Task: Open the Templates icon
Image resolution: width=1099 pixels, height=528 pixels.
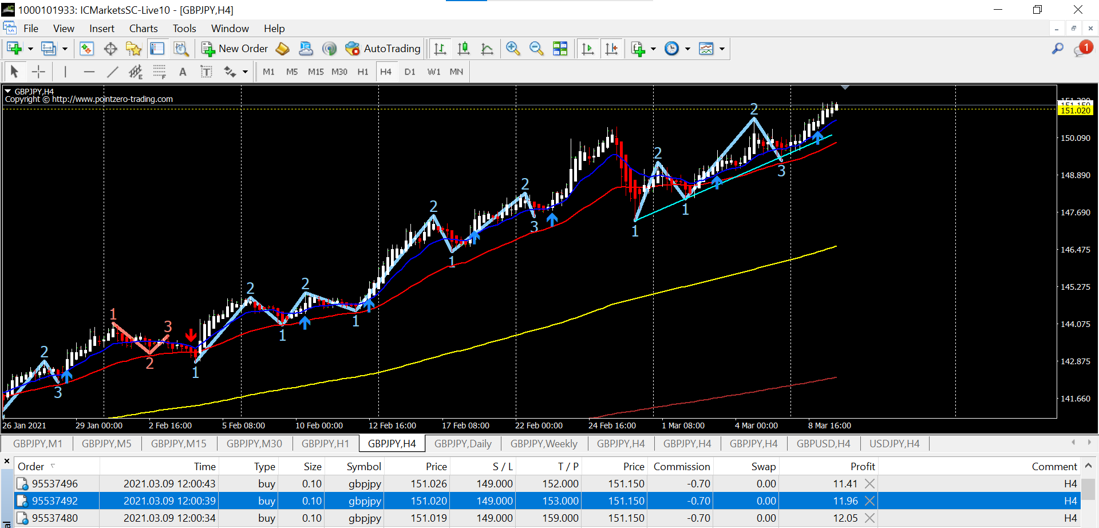Action: (x=706, y=49)
